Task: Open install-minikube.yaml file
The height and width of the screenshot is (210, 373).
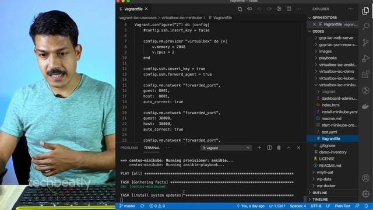Action: tap(339, 112)
